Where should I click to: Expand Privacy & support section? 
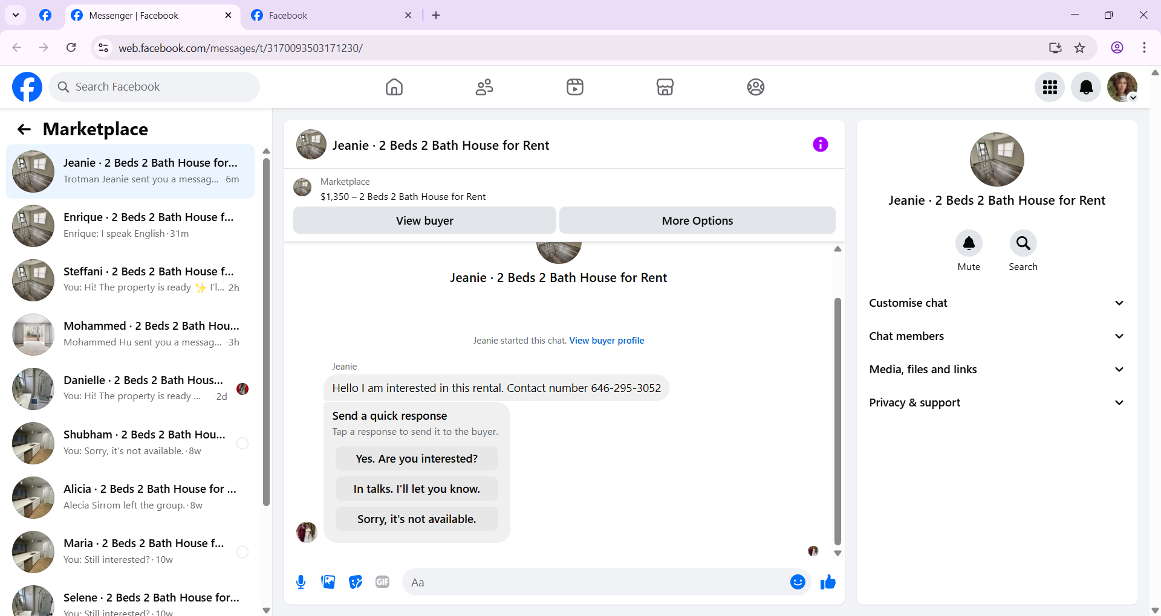997,403
